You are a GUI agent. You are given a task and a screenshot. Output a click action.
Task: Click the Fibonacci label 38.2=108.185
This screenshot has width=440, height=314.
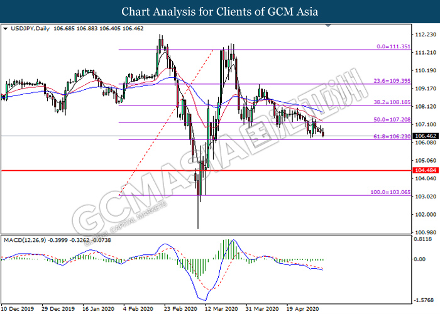point(392,102)
